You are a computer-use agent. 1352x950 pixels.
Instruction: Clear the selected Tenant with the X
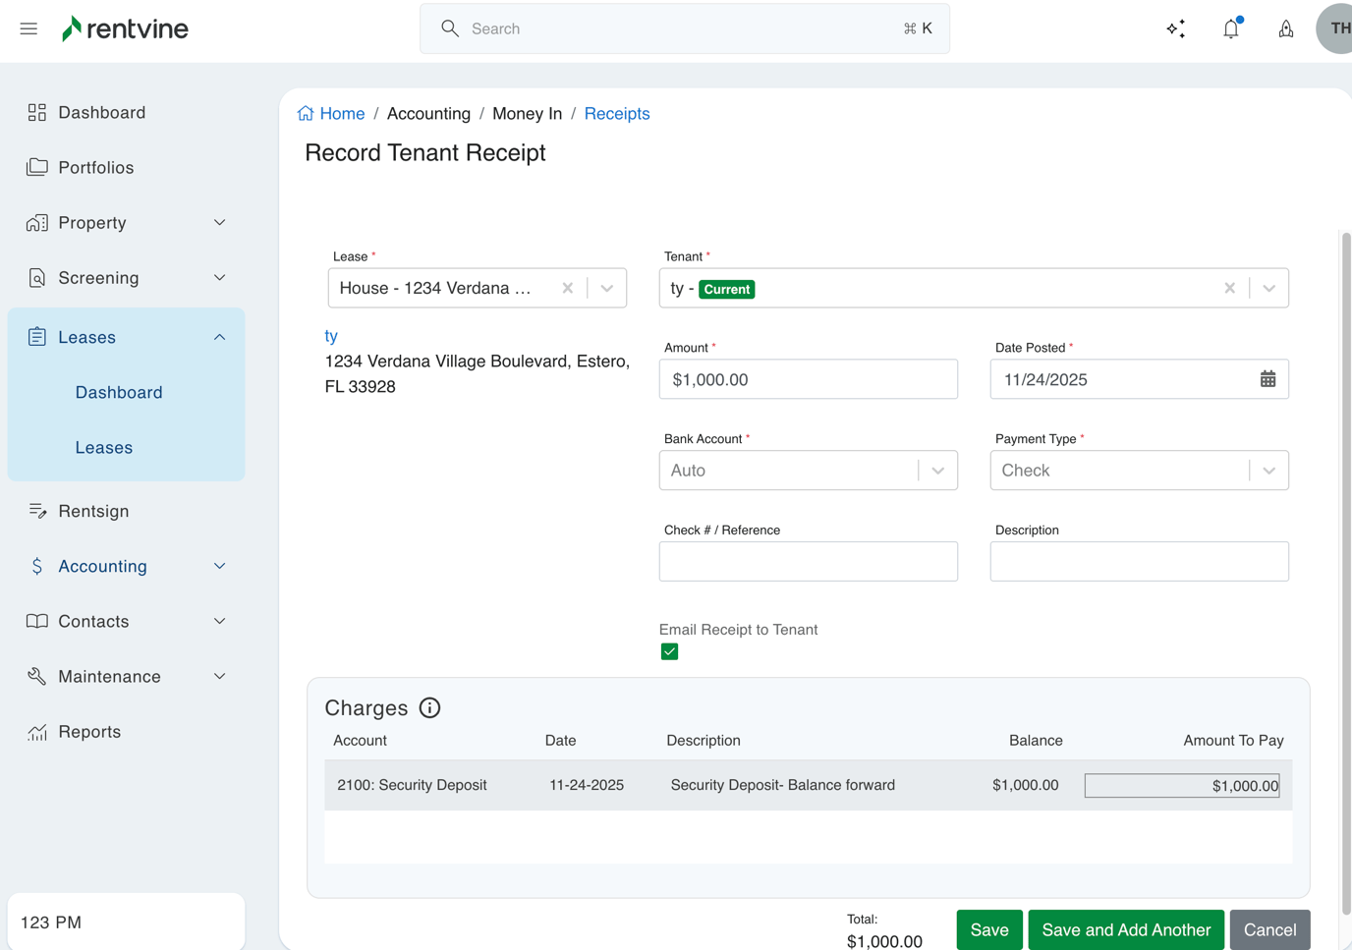[1230, 288]
